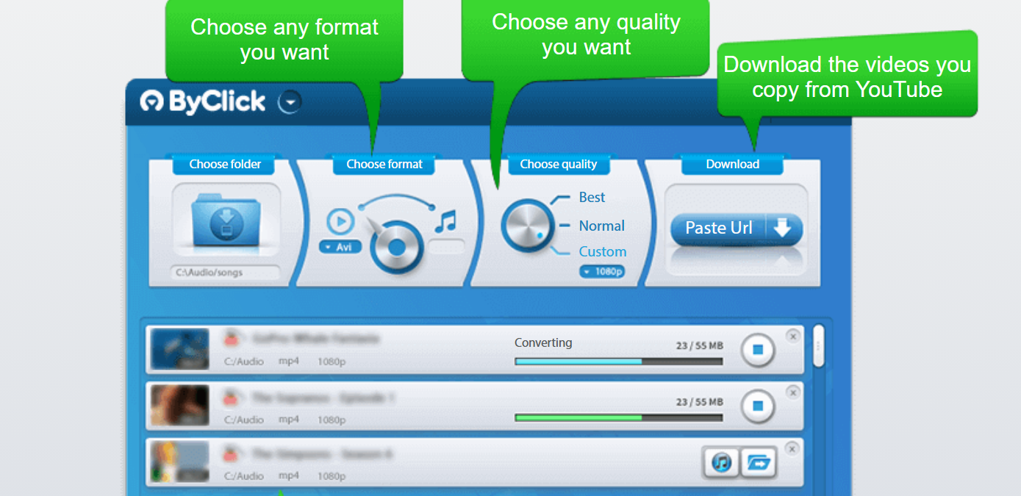
Task: Click the ByClick logo
Action: pyautogui.click(x=203, y=101)
